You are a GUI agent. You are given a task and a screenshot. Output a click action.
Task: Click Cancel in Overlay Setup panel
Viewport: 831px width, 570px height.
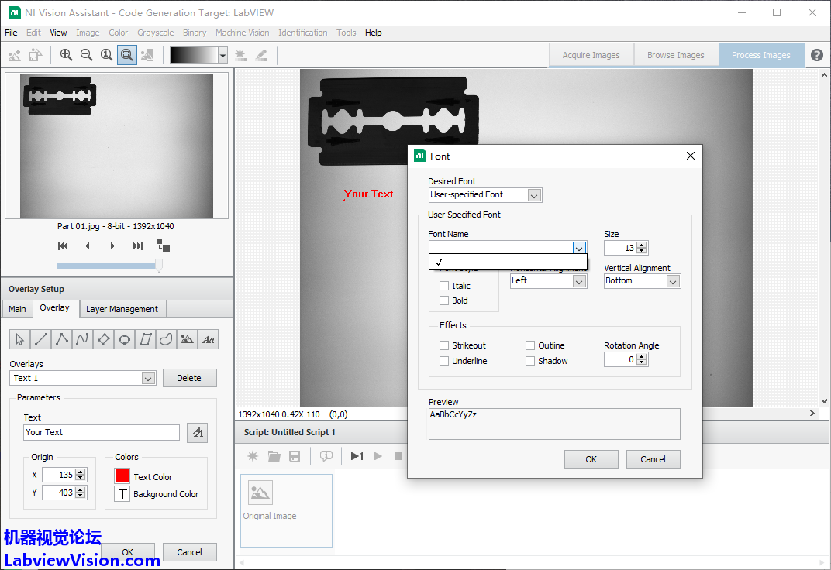tap(189, 552)
